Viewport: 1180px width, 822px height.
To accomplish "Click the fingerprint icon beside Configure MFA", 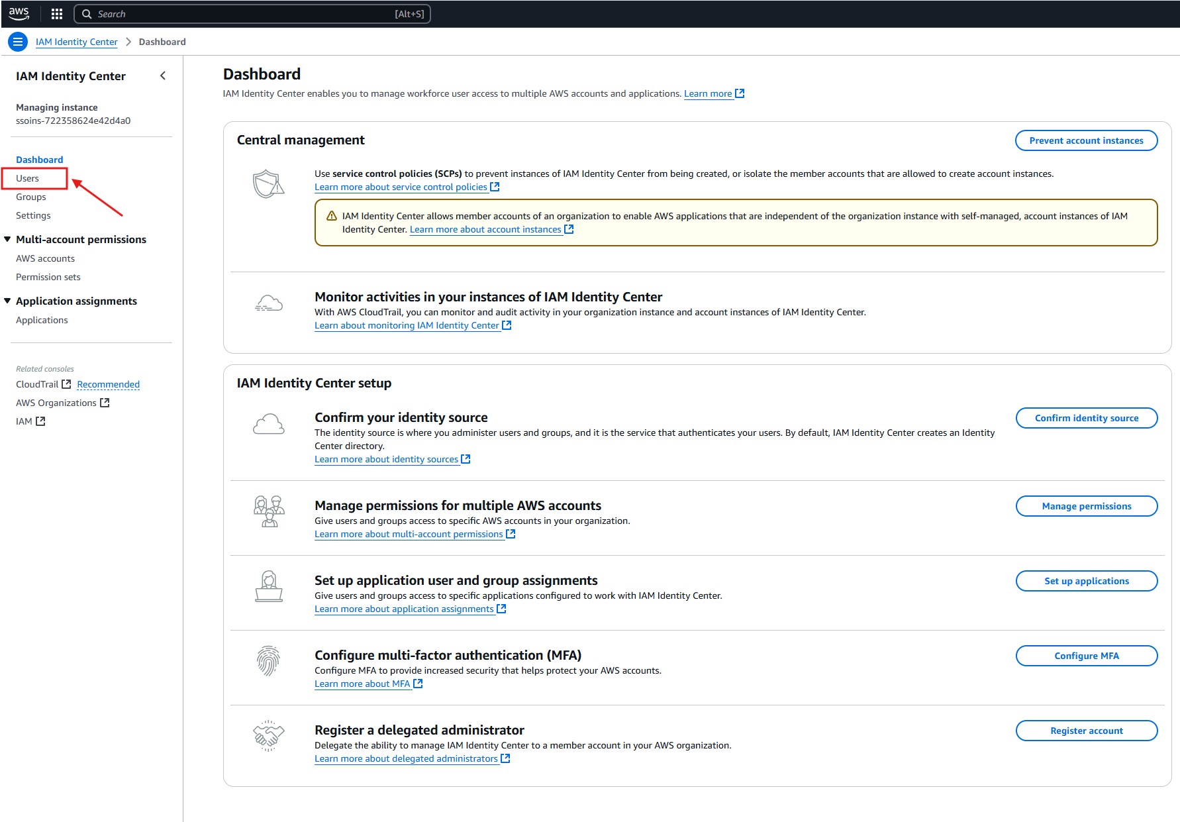I will pyautogui.click(x=268, y=660).
